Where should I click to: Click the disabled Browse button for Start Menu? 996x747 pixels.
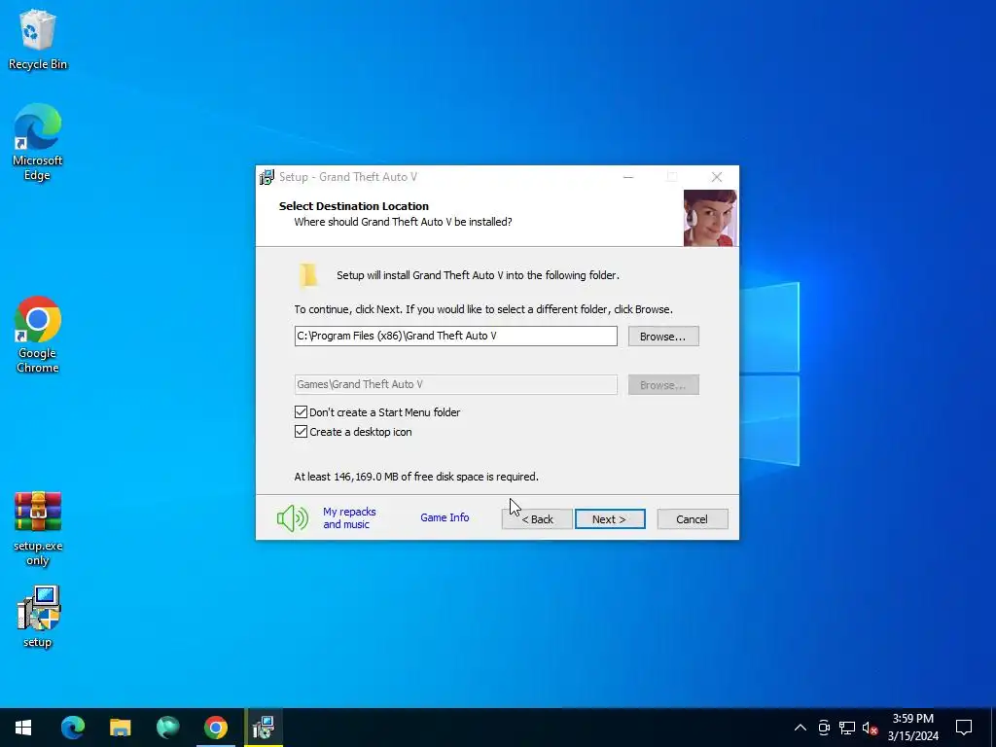663,385
